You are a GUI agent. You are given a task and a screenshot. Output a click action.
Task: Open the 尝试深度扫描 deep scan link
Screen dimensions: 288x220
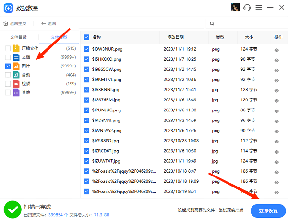[x=231, y=210]
